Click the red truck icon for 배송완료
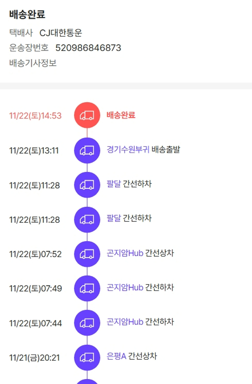 87,115
